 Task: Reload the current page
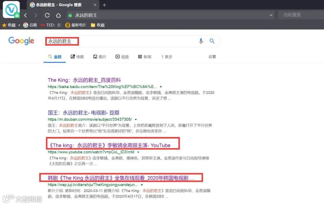(x=47, y=15)
